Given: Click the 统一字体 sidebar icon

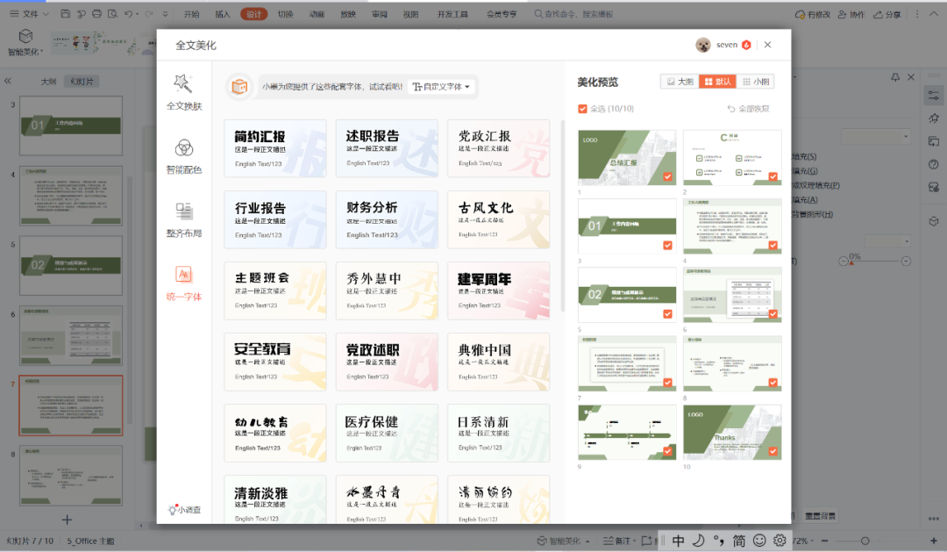Looking at the screenshot, I should coord(184,283).
